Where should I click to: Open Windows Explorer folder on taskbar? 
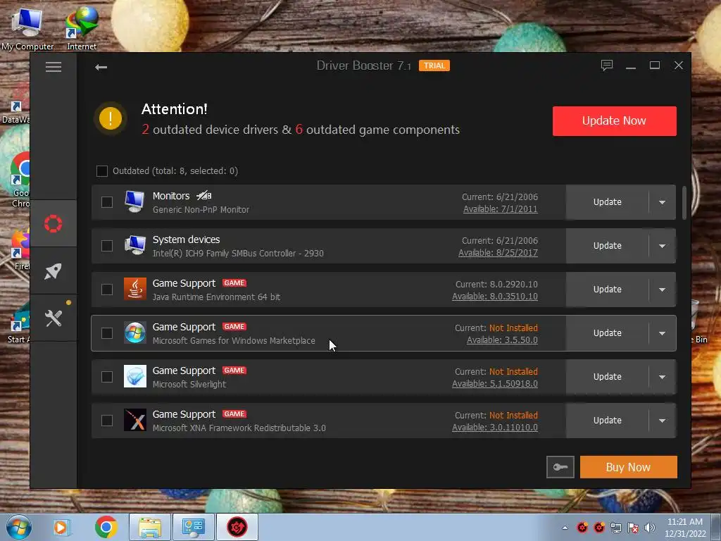(x=150, y=527)
